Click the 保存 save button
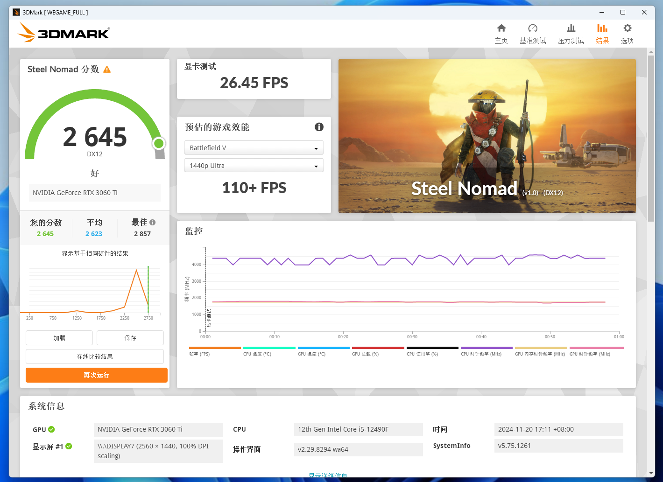This screenshot has width=663, height=482. tap(130, 338)
